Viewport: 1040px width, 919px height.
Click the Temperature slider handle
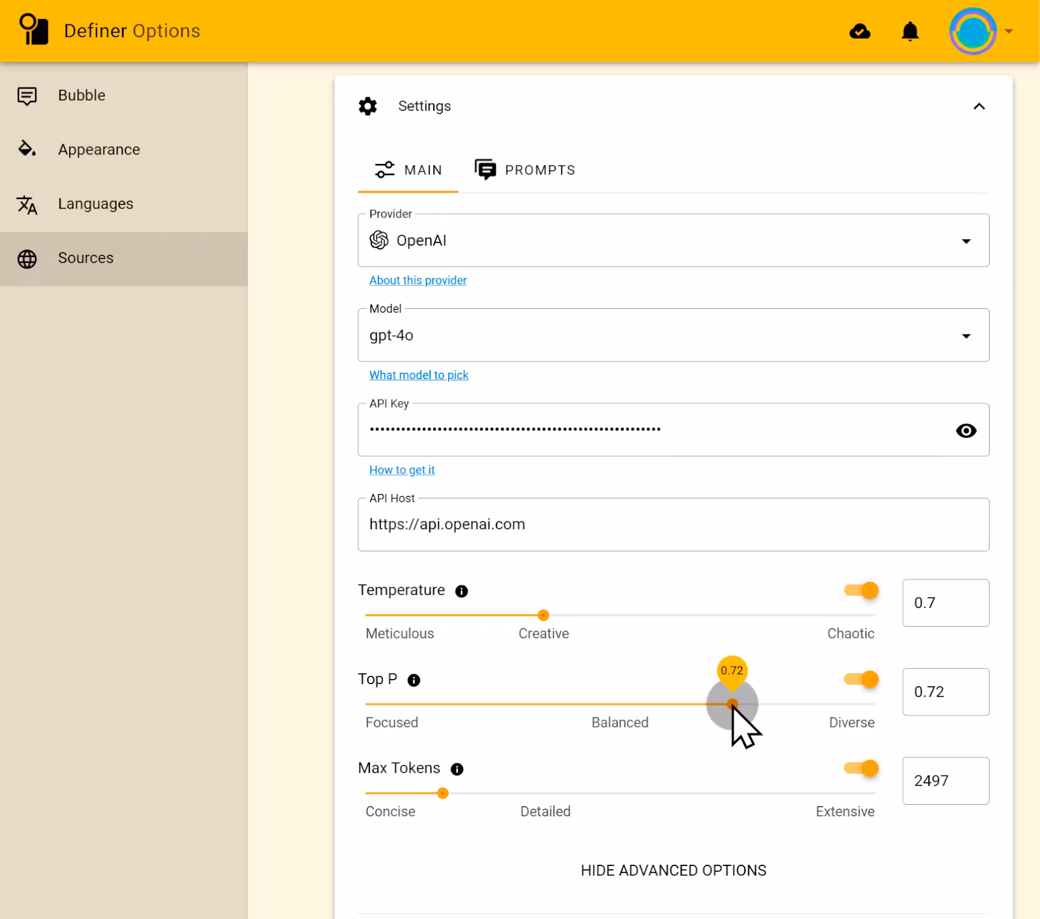pyautogui.click(x=544, y=615)
